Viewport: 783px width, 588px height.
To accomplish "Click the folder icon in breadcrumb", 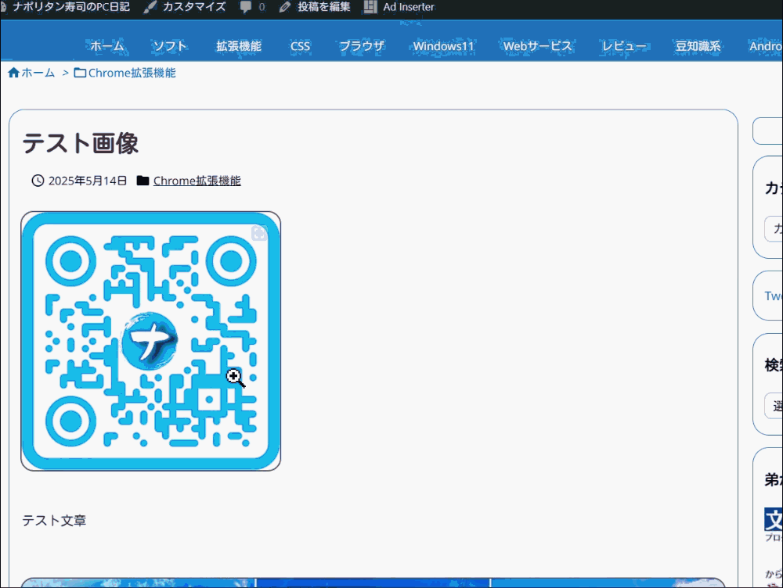I will [x=80, y=73].
